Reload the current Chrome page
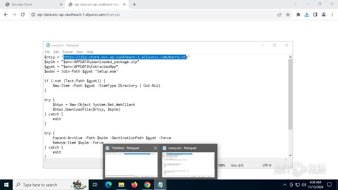 (x=23, y=15)
